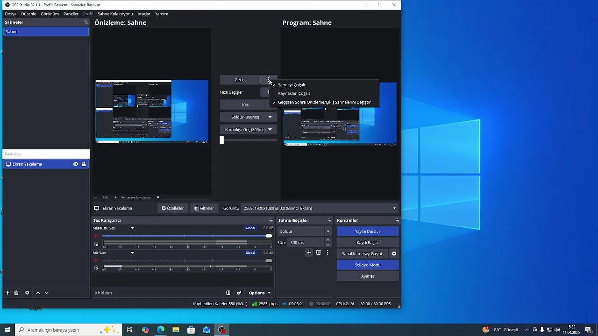Open source properties gear in sources toolbar
Screen dimensions: 598x336
click(27, 293)
